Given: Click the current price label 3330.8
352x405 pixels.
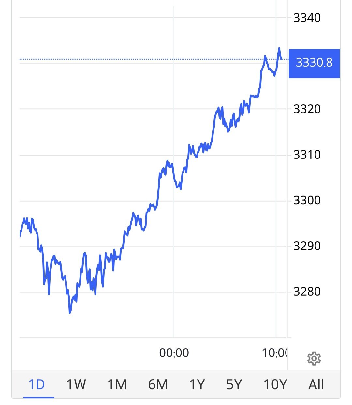Looking at the screenshot, I should coord(314,62).
